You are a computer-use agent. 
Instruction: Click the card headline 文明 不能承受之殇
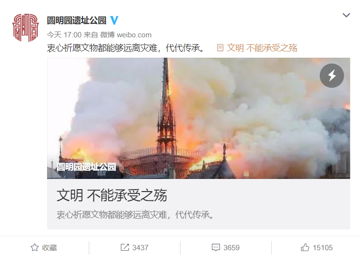click(112, 195)
